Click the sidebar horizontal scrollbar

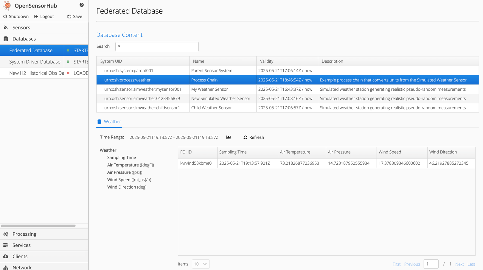click(38, 226)
